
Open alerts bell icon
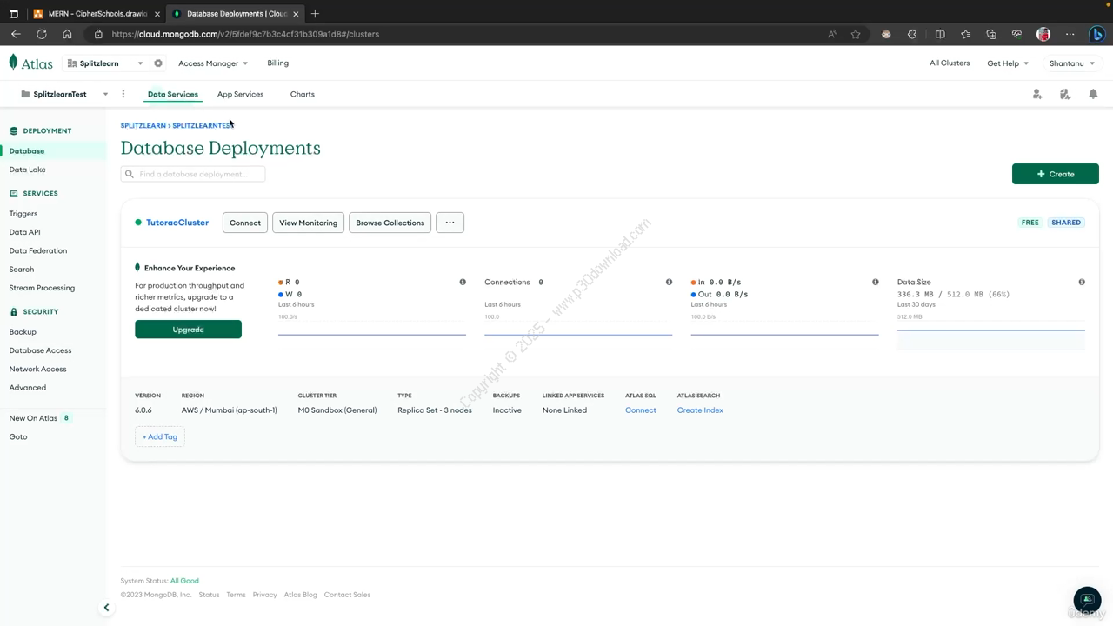point(1093,94)
